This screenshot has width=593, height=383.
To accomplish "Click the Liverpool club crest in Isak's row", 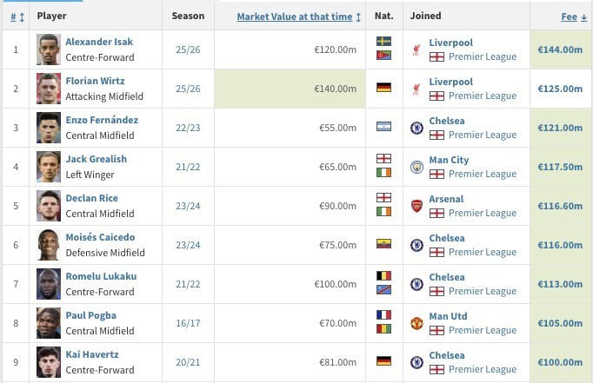I will (416, 49).
